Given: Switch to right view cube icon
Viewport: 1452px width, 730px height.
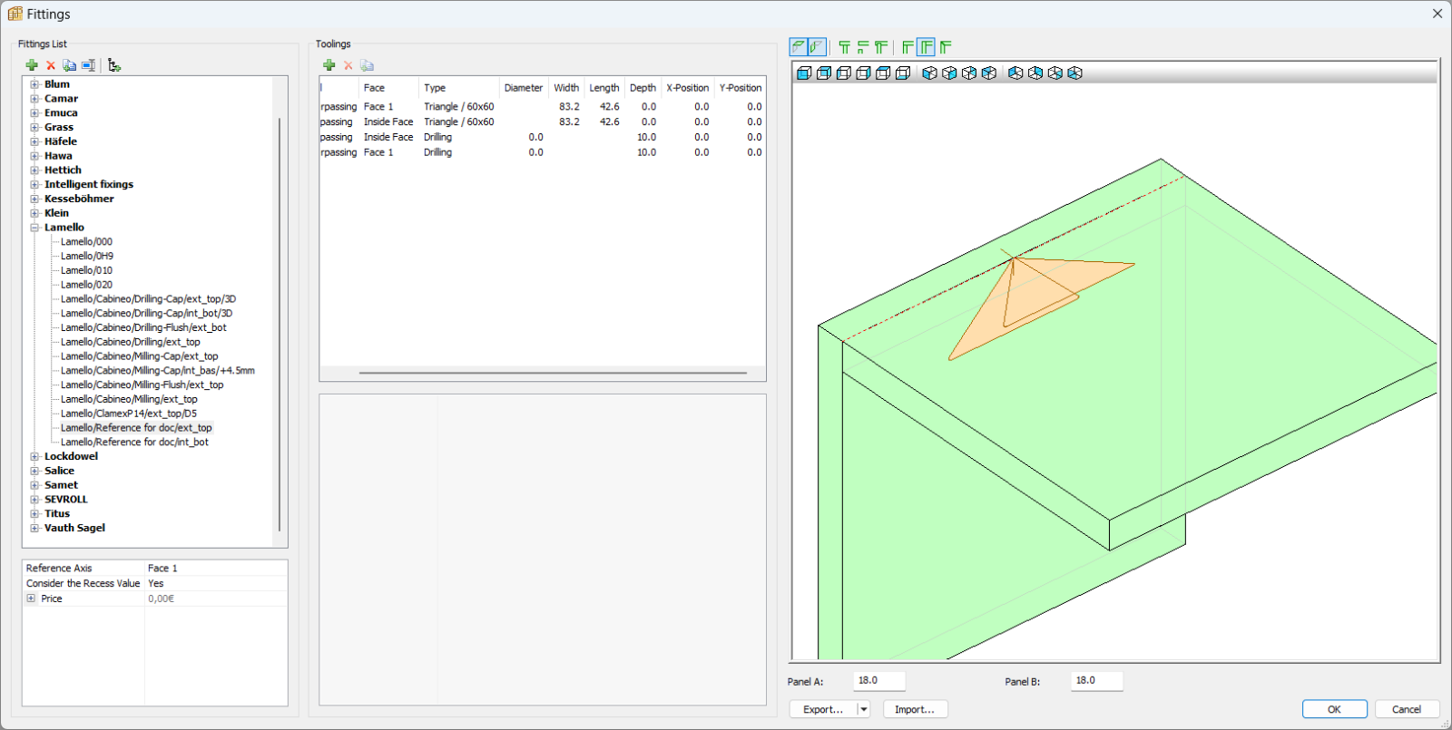Looking at the screenshot, I should [x=864, y=73].
